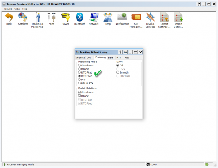Open Level & Compass tool
This screenshot has width=218, height=168.
click(x=150, y=17)
